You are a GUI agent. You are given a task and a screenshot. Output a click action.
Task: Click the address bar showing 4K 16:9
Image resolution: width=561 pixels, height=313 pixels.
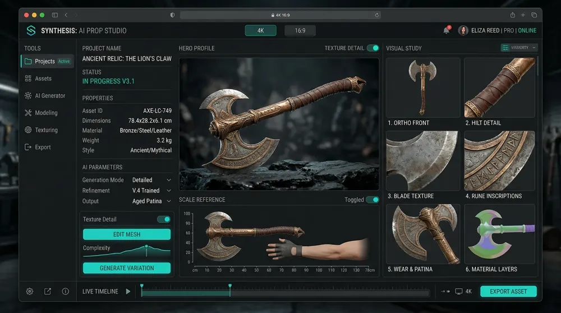pyautogui.click(x=280, y=15)
